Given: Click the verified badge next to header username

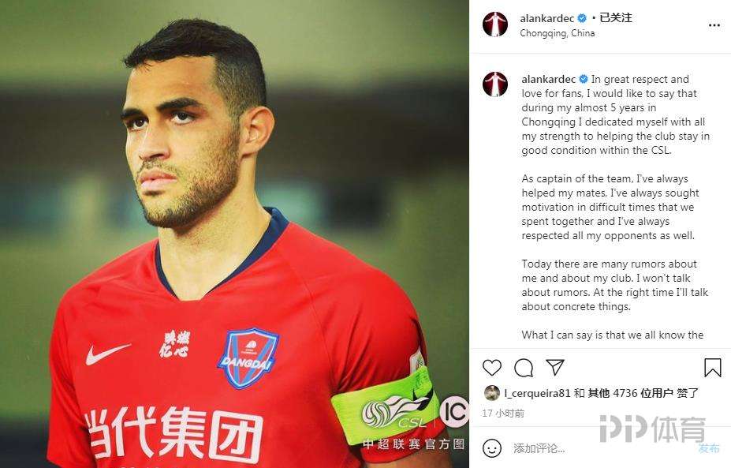Looking at the screenshot, I should (x=582, y=18).
